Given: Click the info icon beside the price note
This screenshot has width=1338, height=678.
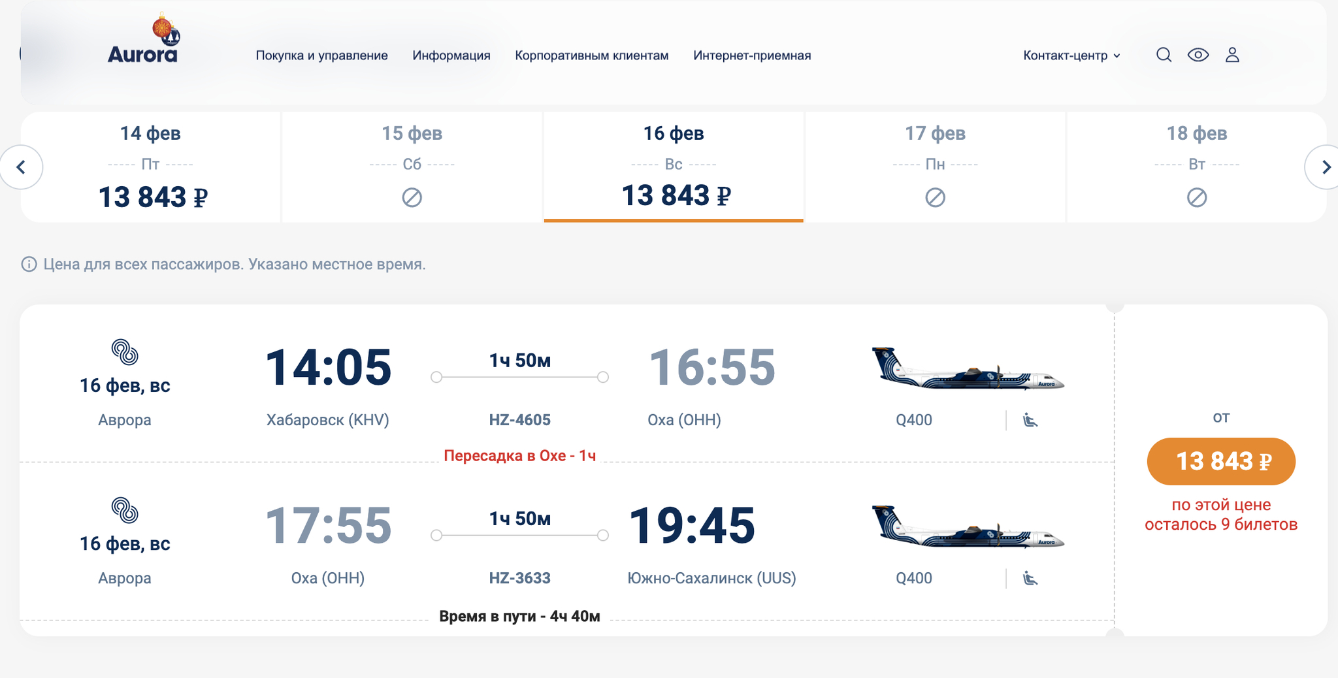Looking at the screenshot, I should point(29,265).
